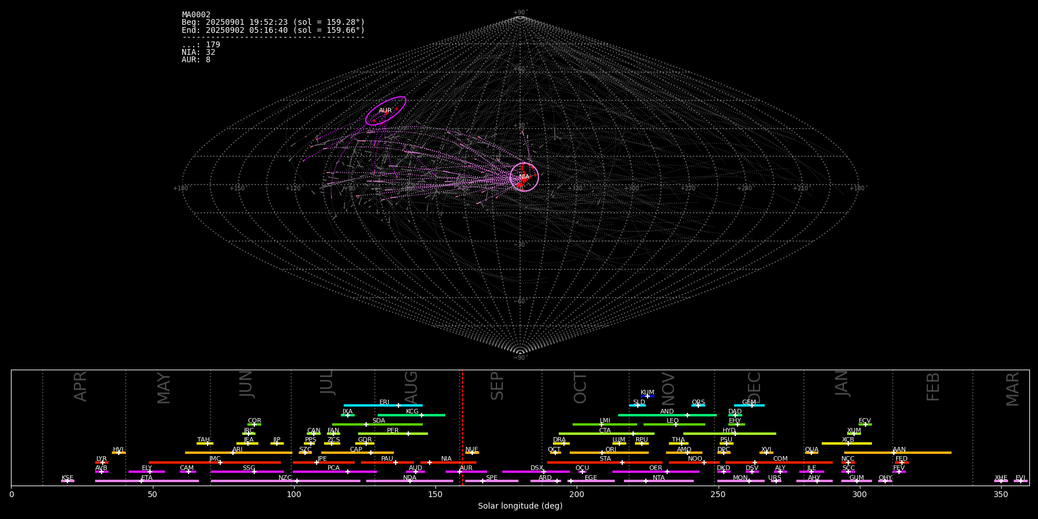Click the MAR month label
Screen dimensions: 1038x519
[x=1013, y=389]
